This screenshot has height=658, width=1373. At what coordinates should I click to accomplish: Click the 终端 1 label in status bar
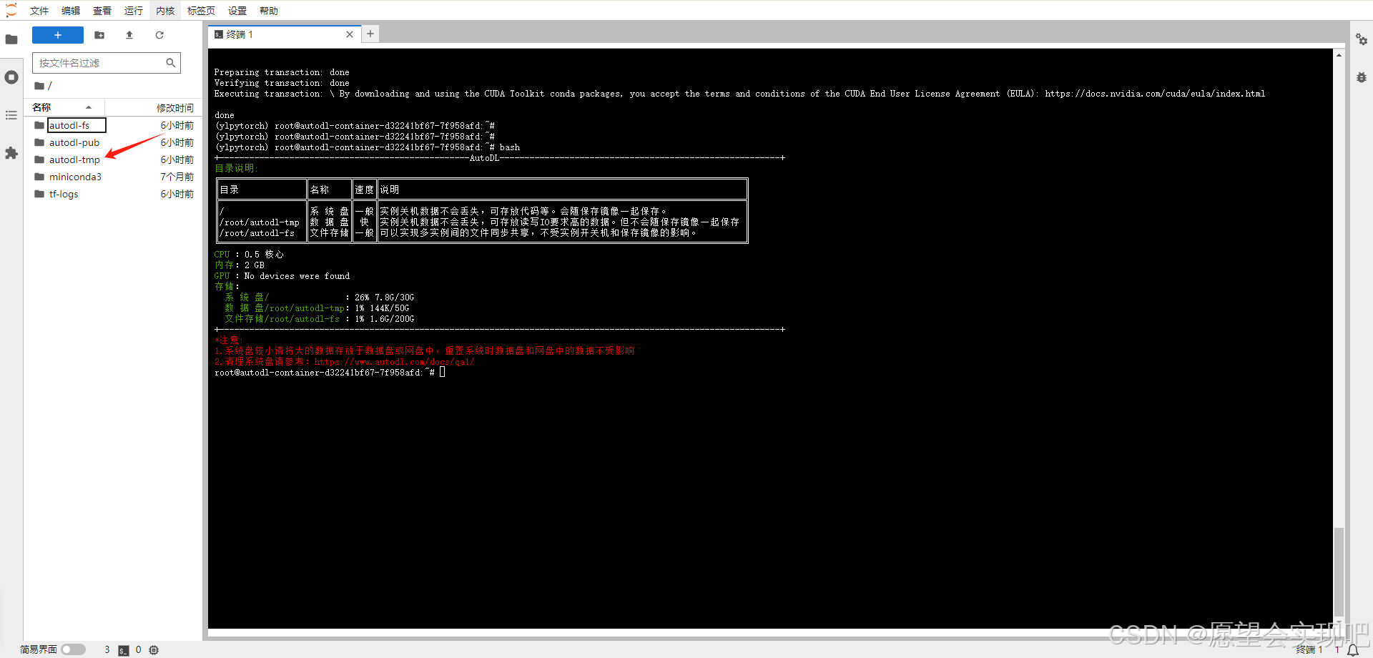point(1309,650)
